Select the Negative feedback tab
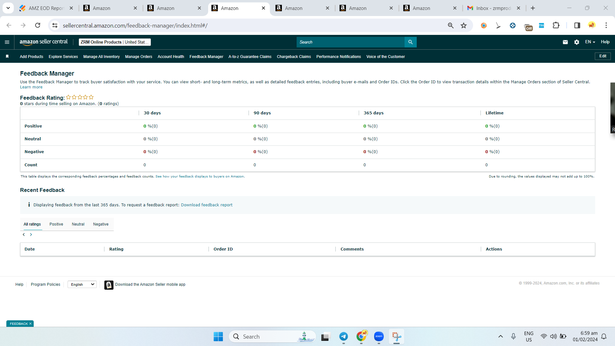Image resolution: width=615 pixels, height=346 pixels. [101, 224]
